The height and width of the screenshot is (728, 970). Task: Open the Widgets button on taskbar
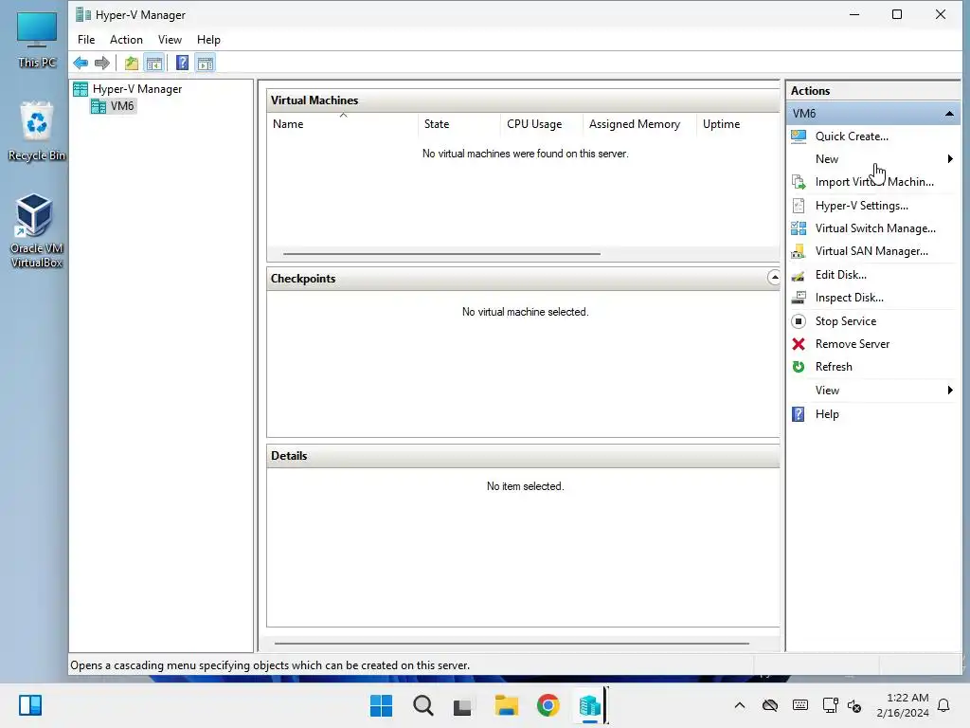[x=30, y=705]
